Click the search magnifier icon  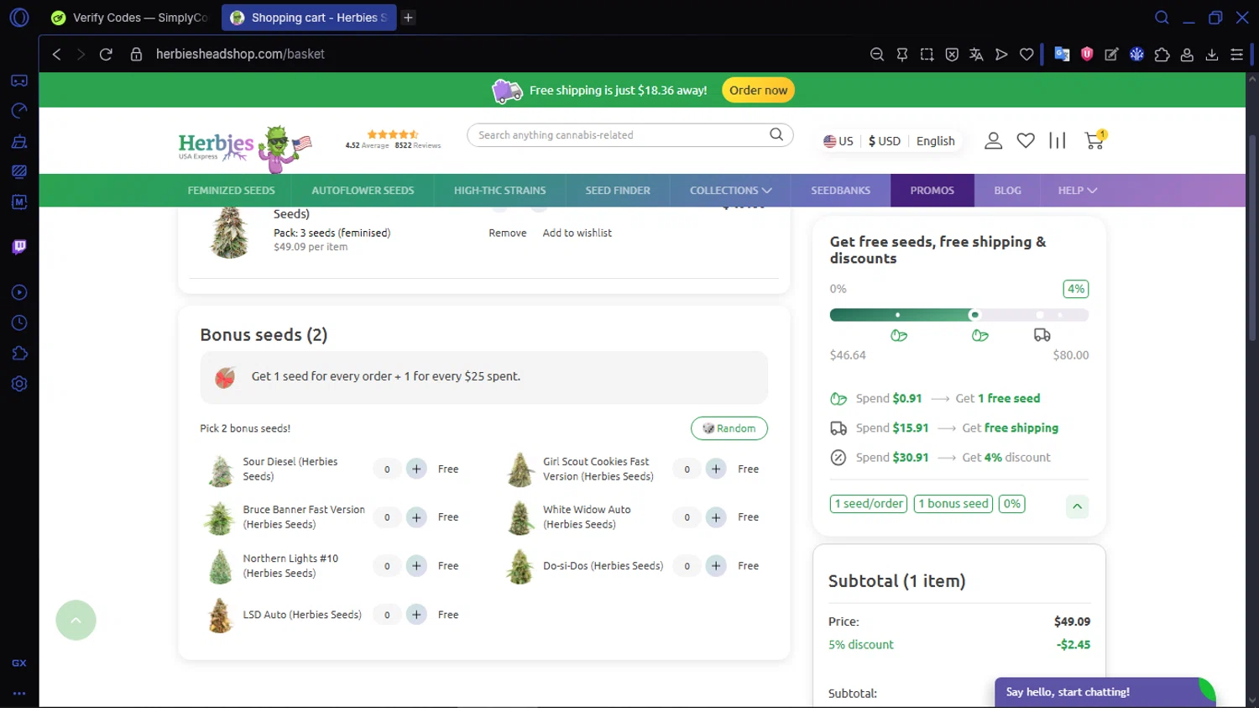776,134
